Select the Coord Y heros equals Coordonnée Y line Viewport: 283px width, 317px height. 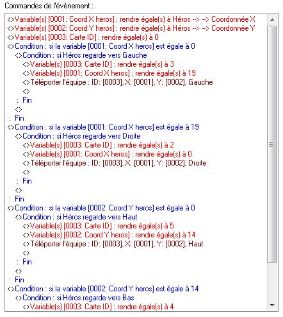click(131, 28)
